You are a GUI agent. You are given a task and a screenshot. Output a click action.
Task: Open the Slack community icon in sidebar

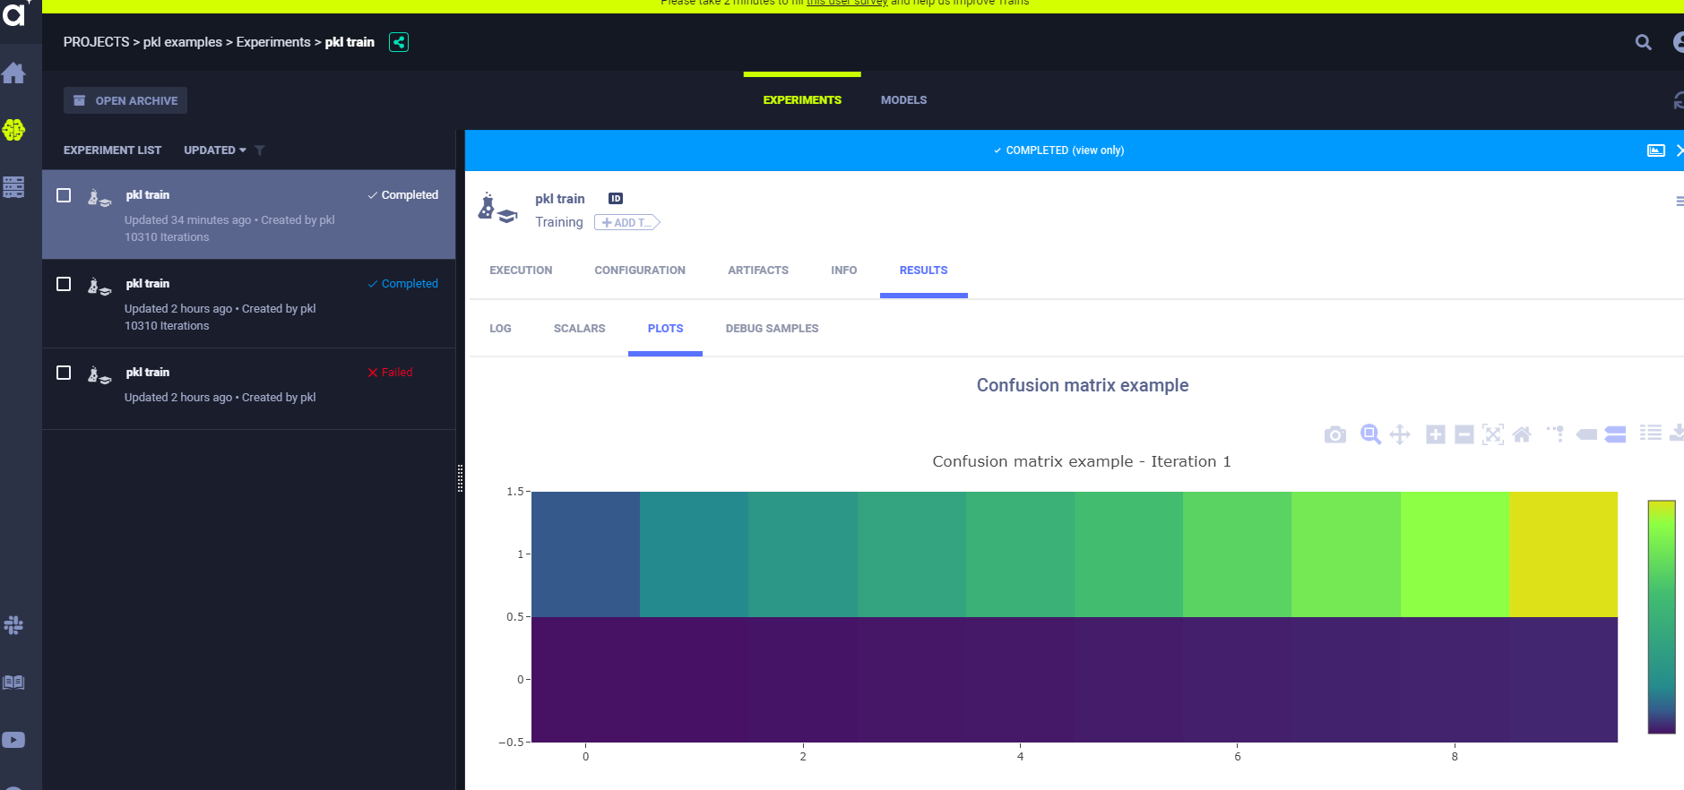[x=13, y=625]
